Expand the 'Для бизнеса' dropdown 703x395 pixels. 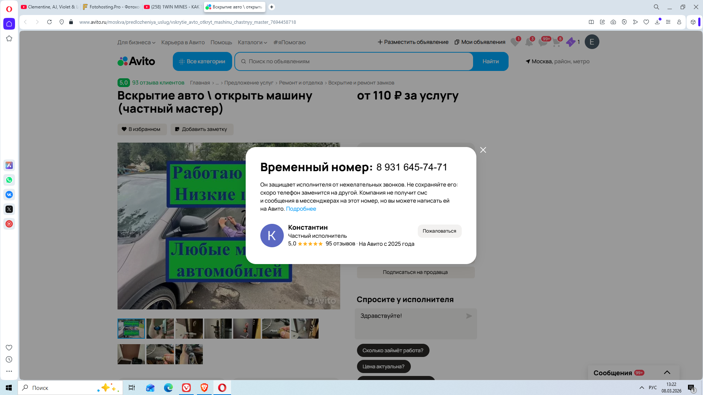[136, 42]
